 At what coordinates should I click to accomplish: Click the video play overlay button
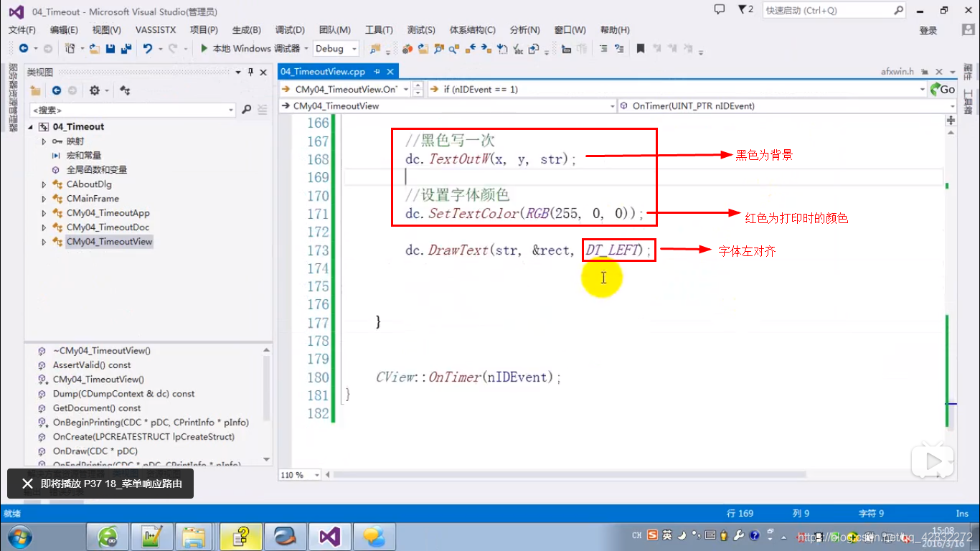click(x=933, y=461)
